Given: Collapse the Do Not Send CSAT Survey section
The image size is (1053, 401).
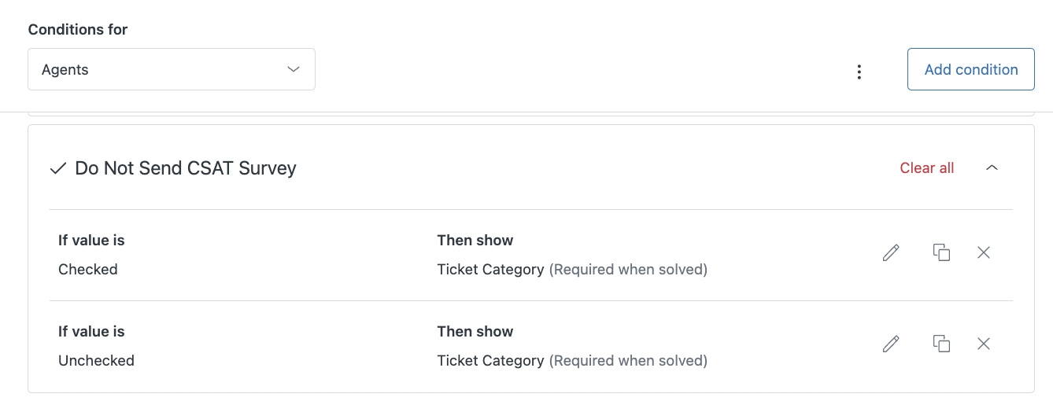Looking at the screenshot, I should pos(992,167).
